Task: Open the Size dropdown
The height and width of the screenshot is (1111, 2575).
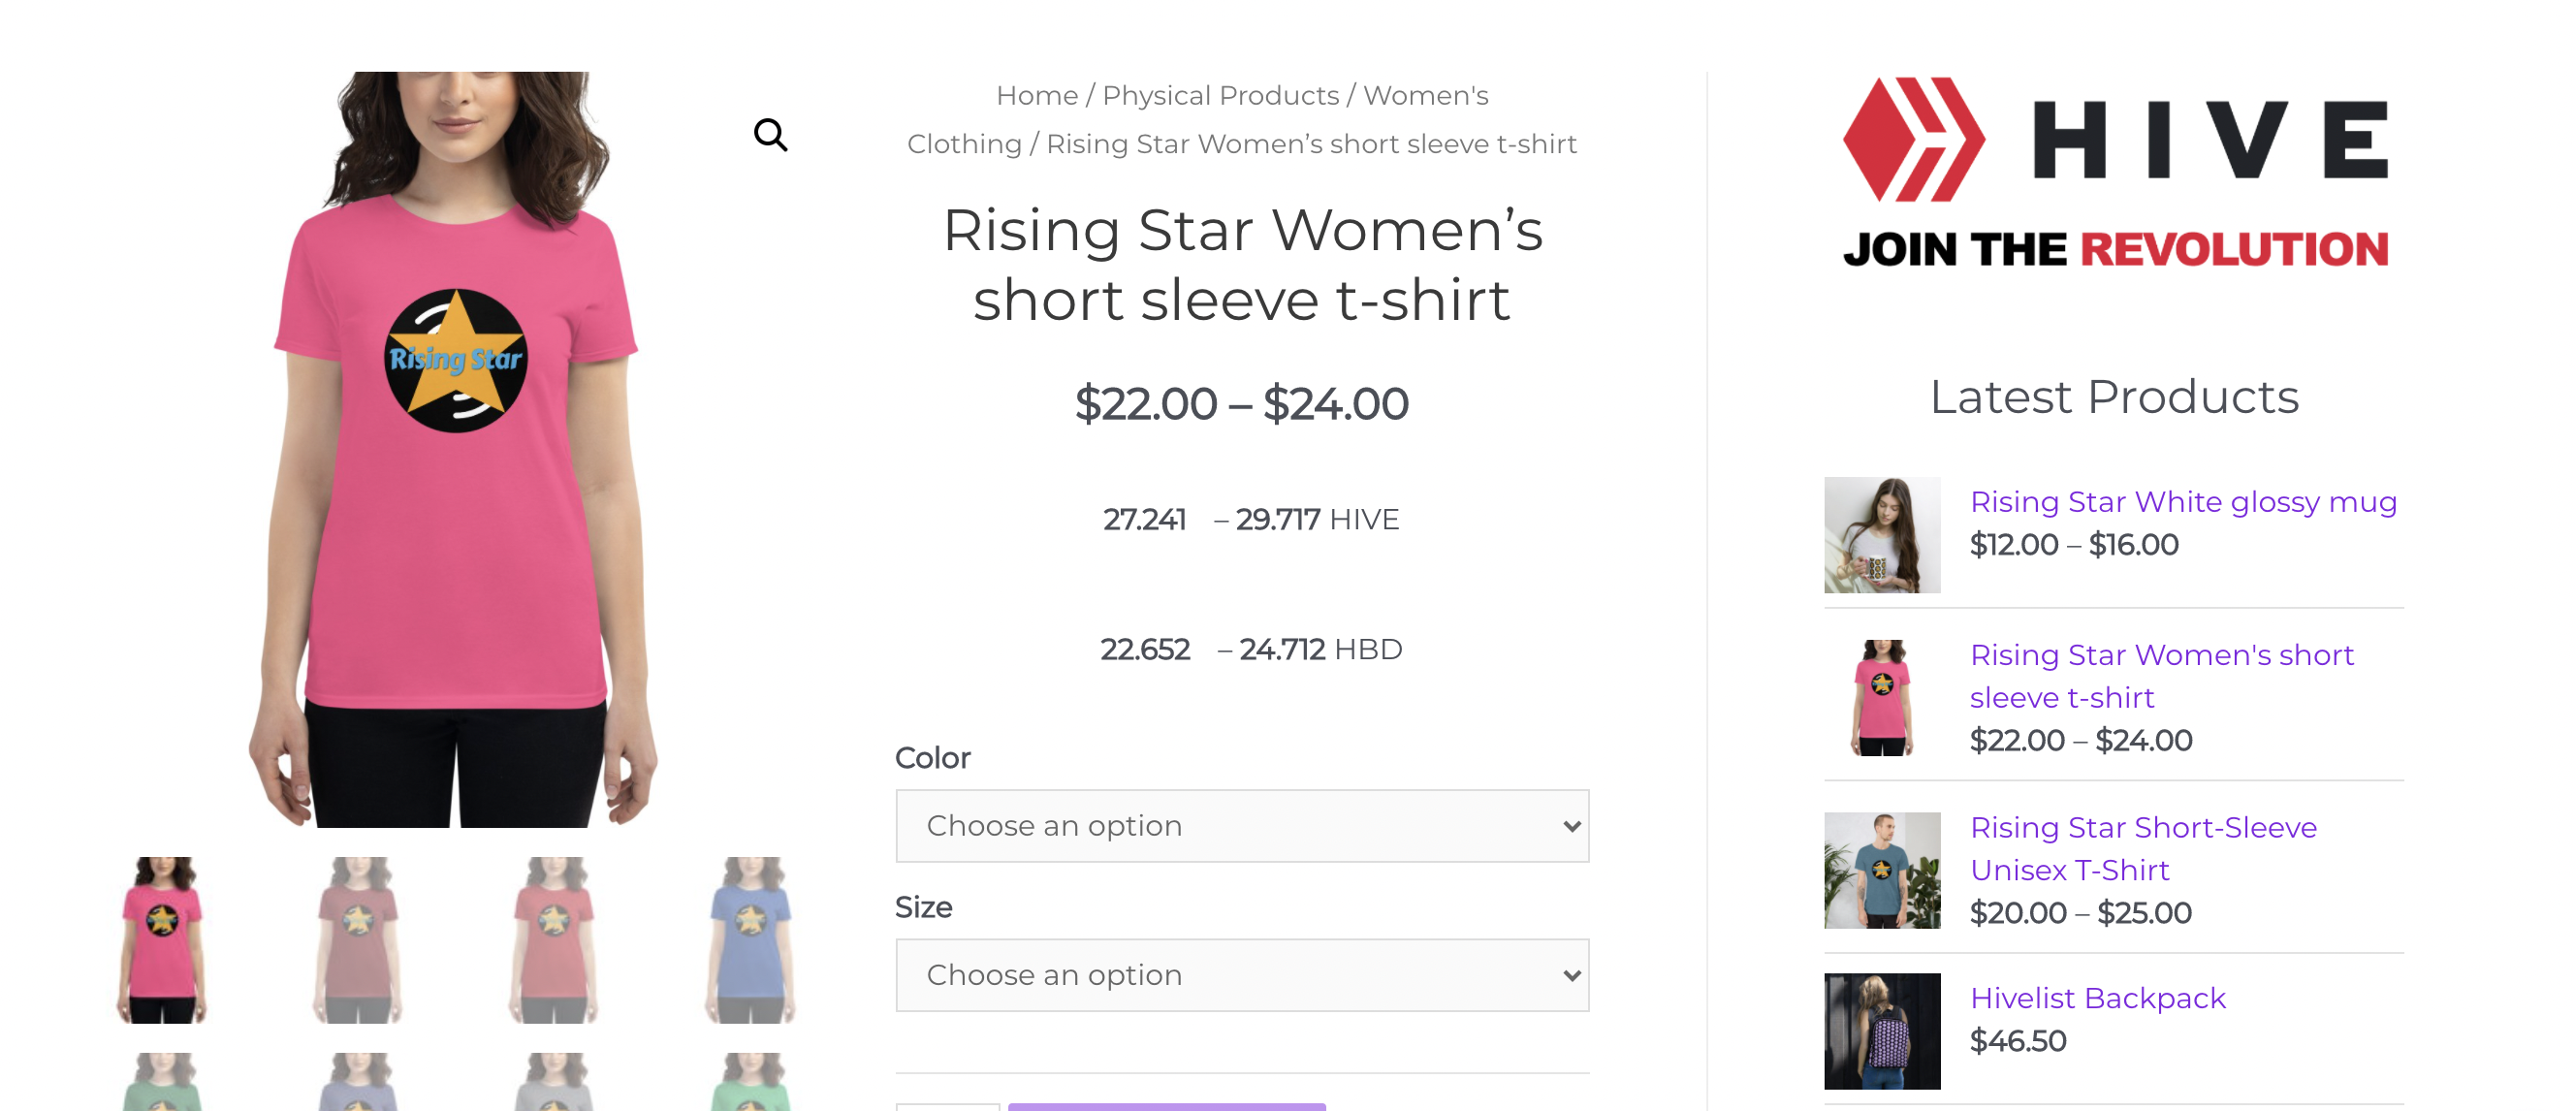Action: pos(1242,975)
